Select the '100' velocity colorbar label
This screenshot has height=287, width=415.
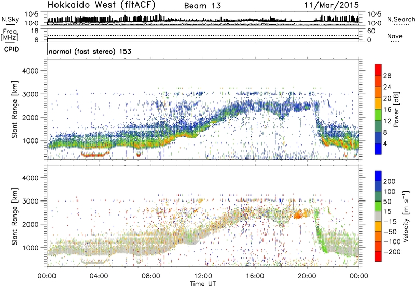(390, 192)
